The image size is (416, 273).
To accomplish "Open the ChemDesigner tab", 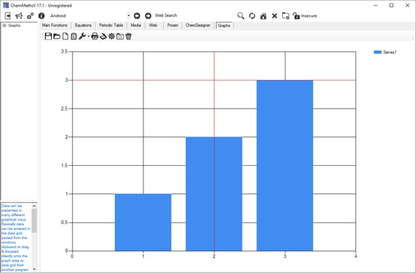I will click(198, 25).
